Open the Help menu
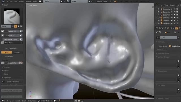Screen dimensions: 181x102 point(35,1)
